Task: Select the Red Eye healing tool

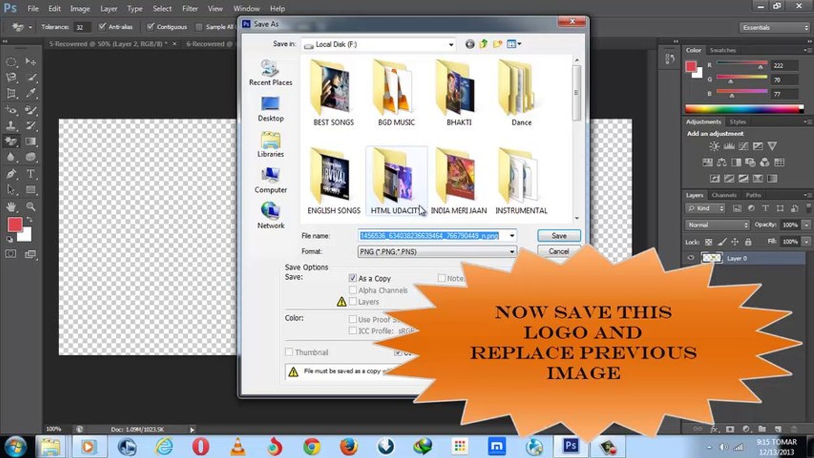Action: tap(11, 109)
